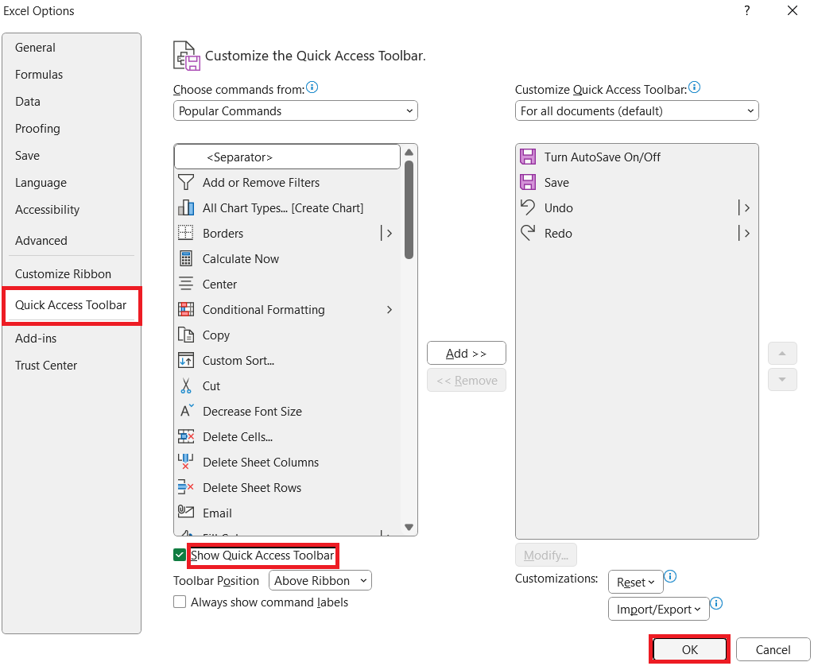Click the Add or Remove Filters funnel icon
Image resolution: width=814 pixels, height=666 pixels.
(x=186, y=182)
